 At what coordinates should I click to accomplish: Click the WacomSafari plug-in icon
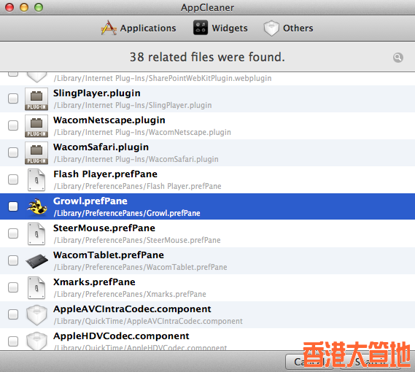pyautogui.click(x=36, y=153)
